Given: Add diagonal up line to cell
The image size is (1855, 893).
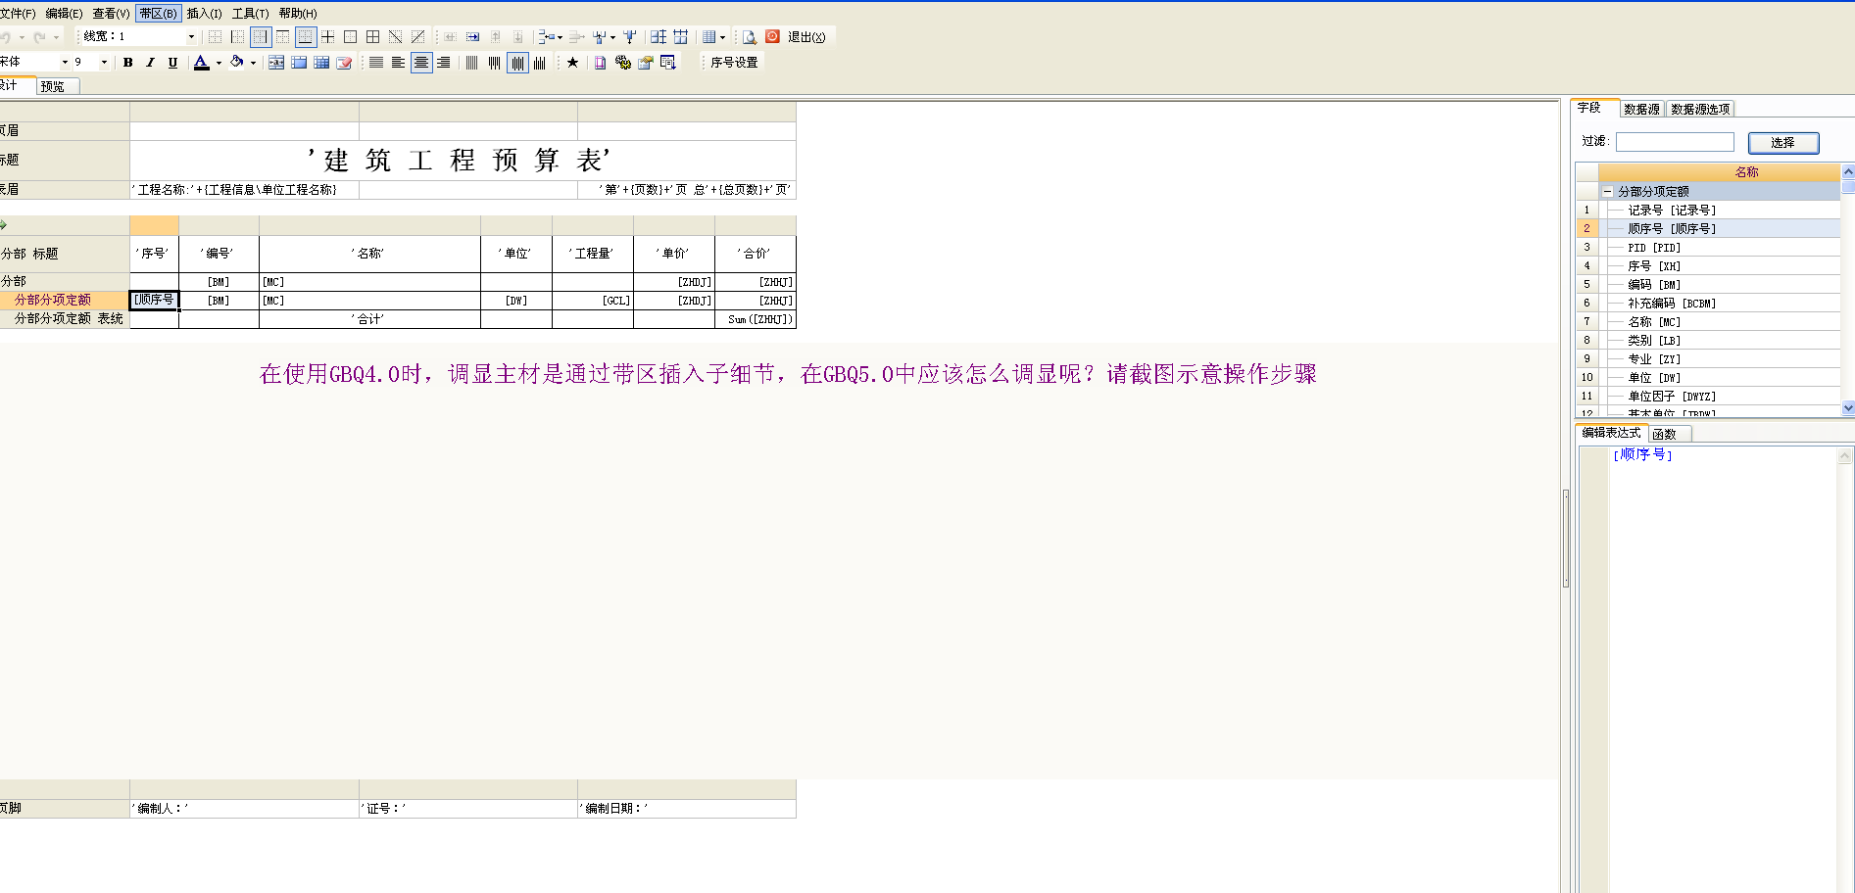Looking at the screenshot, I should [x=418, y=37].
